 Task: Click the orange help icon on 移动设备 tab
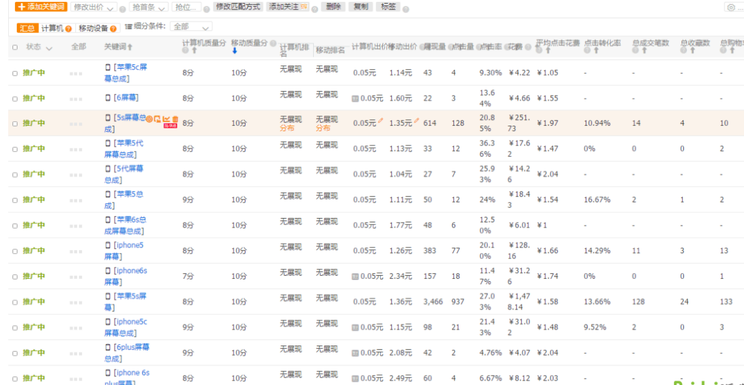pos(113,29)
